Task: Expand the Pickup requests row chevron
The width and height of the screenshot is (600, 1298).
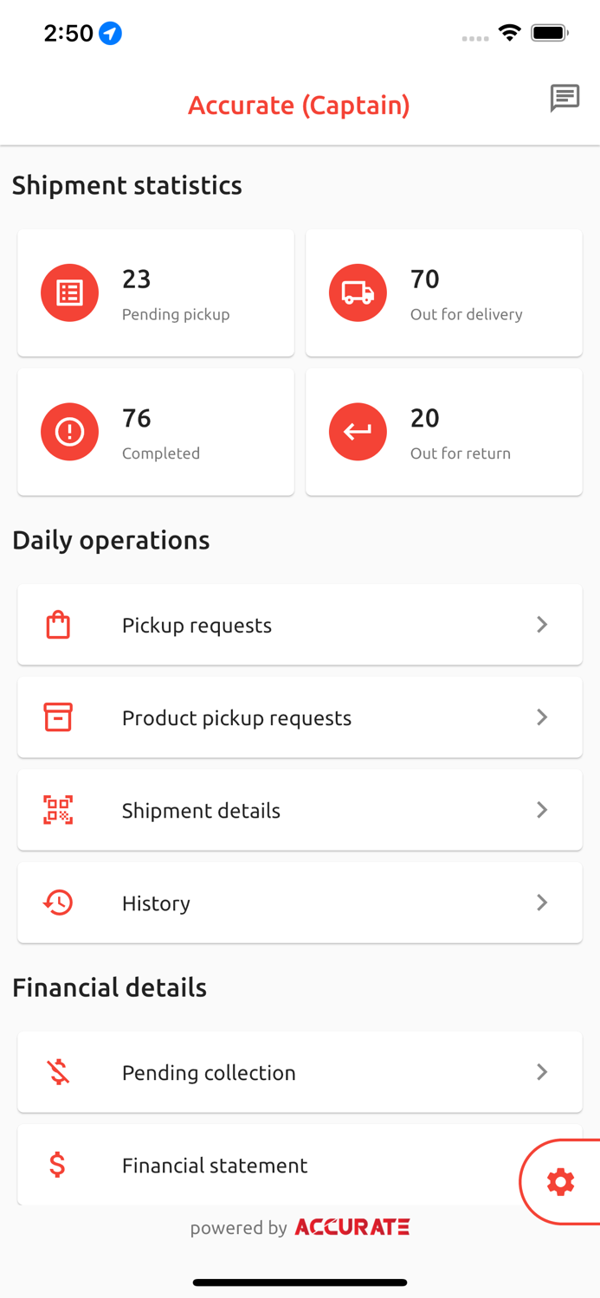Action: [542, 624]
